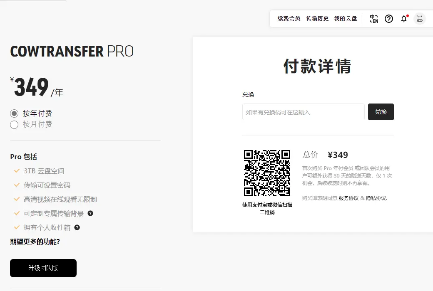Switch language with the 中/EN icon
This screenshot has width=433, height=291.
coord(373,19)
